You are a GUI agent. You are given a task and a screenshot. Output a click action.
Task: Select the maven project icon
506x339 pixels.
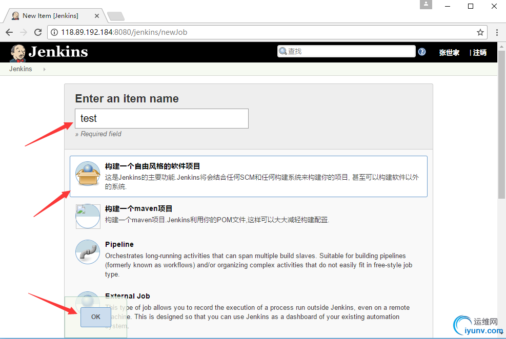tap(88, 216)
